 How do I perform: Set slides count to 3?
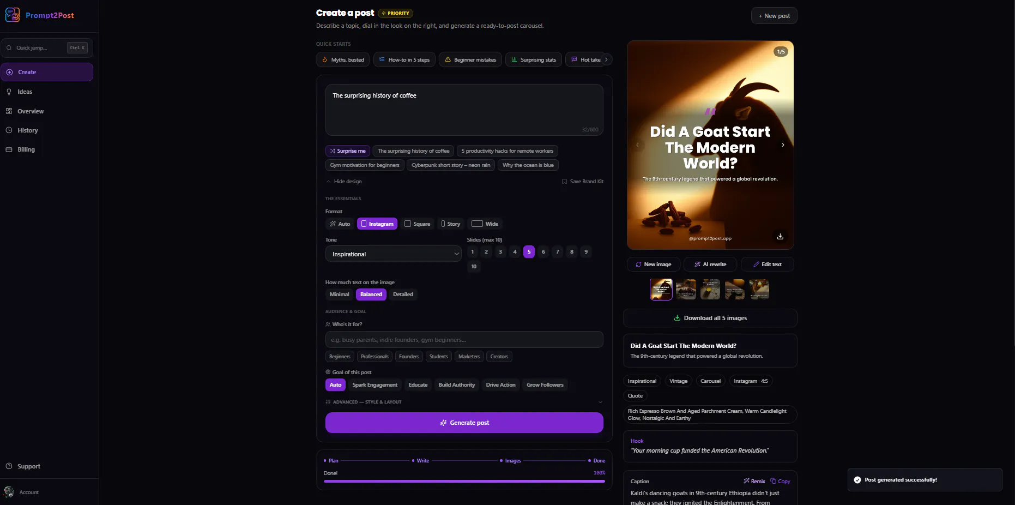click(x=500, y=252)
